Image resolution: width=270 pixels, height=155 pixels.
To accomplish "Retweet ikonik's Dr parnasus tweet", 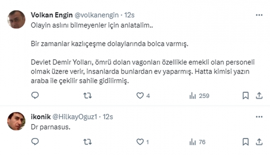I will pyautogui.click(x=87, y=142).
